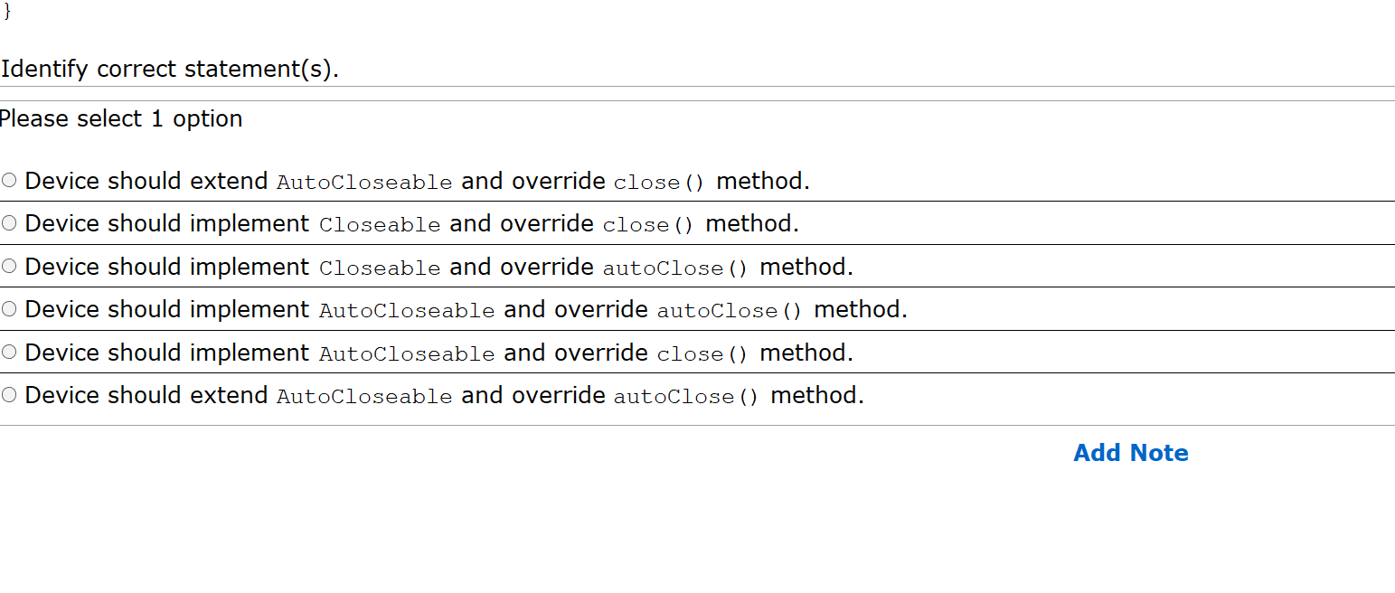1395x593 pixels.
Task: Click 'AutoCloseable' in implement AutoCloseable autoClose() option
Action: click(407, 311)
